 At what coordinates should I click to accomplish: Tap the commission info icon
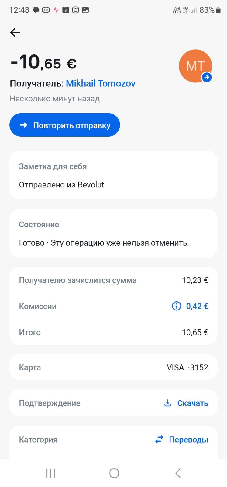(x=176, y=306)
